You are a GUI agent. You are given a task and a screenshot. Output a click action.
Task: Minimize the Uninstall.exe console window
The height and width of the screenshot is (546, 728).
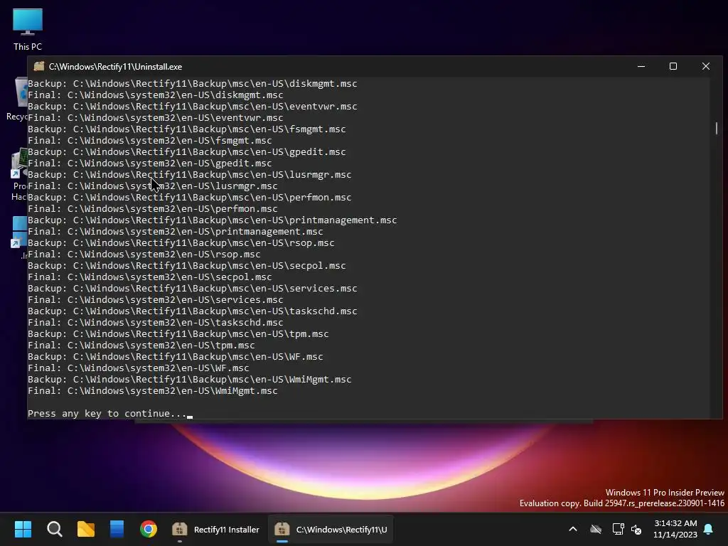coord(641,66)
